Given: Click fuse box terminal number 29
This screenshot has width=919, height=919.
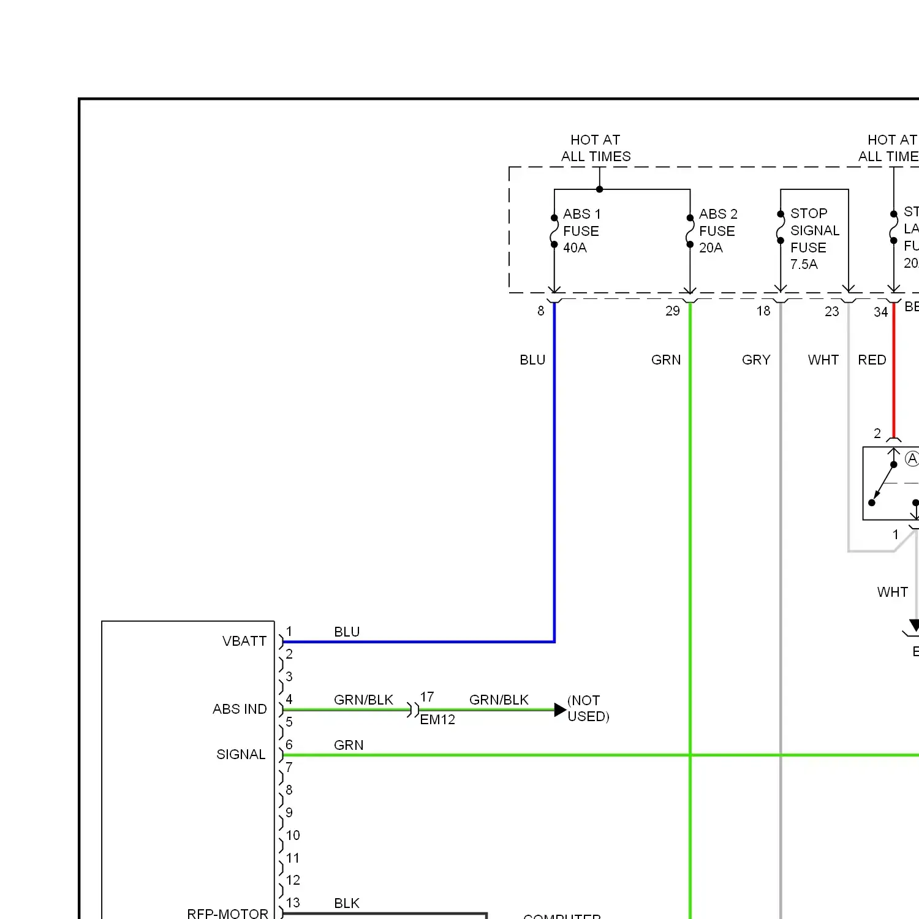Looking at the screenshot, I should coord(673,311).
